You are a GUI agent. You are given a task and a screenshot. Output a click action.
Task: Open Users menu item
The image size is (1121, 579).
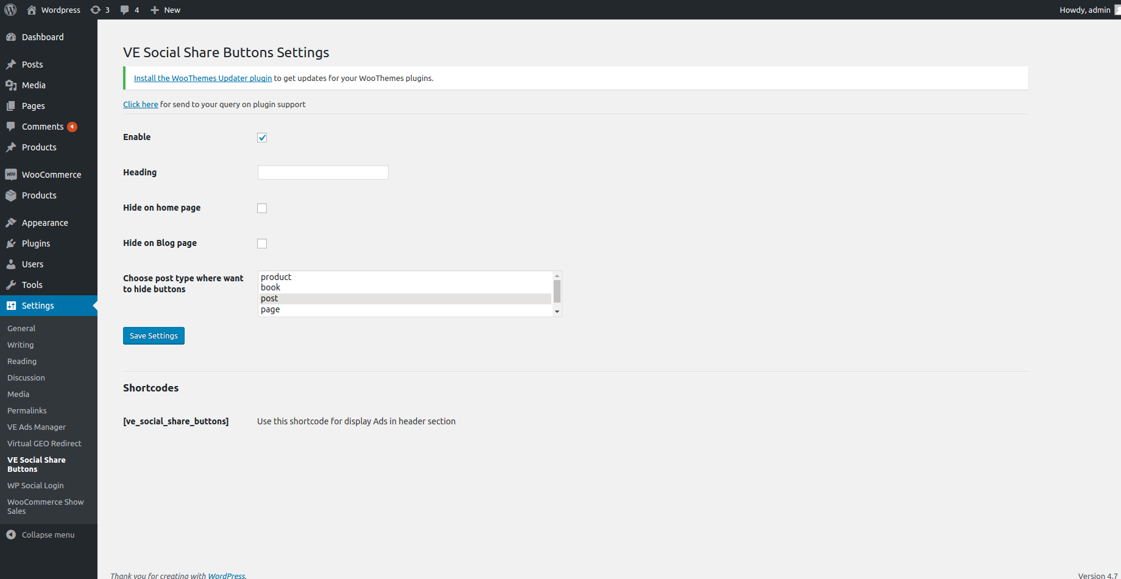[49, 264]
